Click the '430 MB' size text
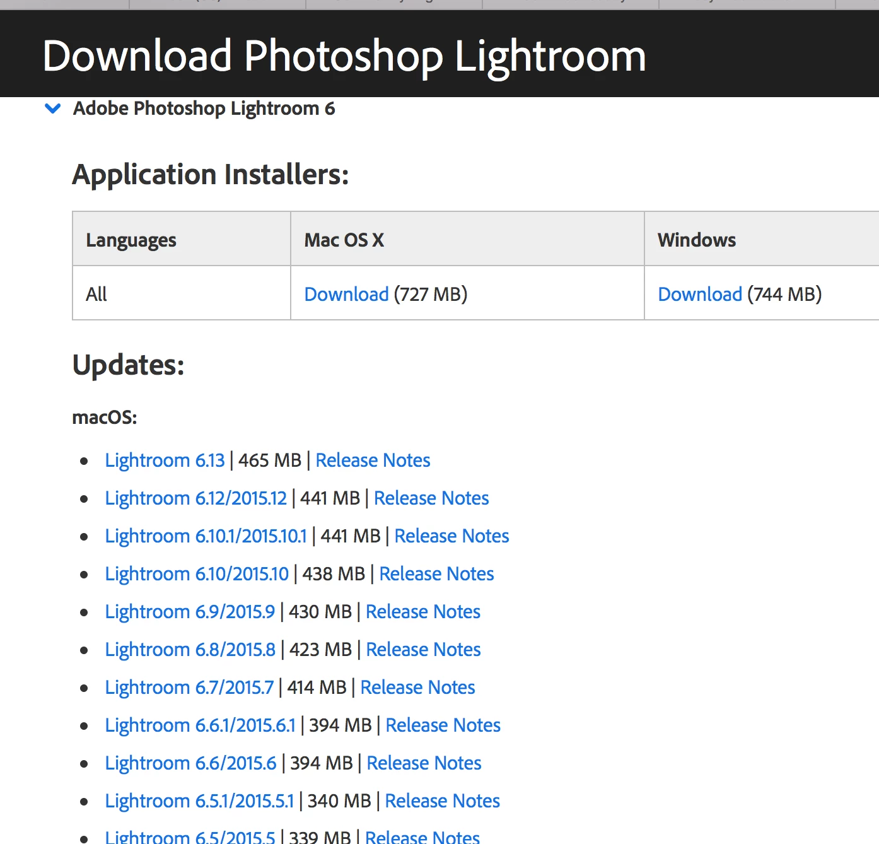This screenshot has height=844, width=879. pyautogui.click(x=320, y=612)
